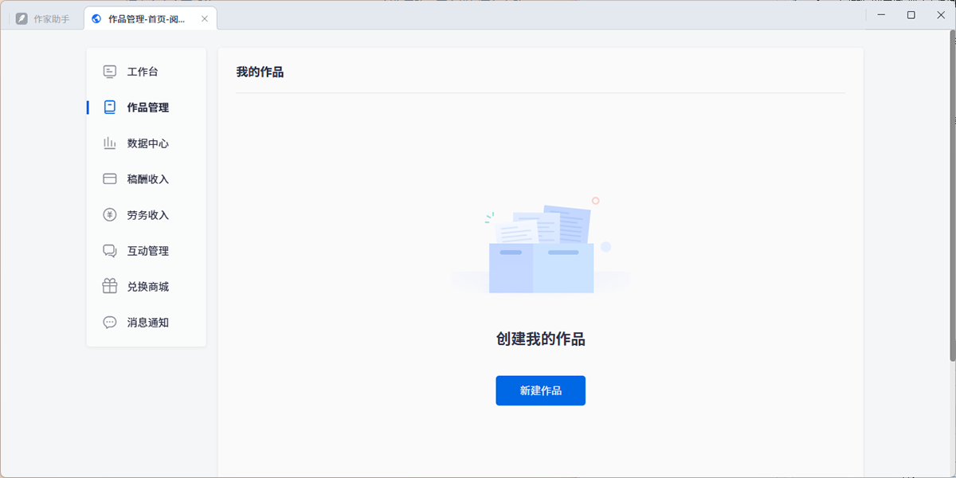This screenshot has height=478, width=956.
Task: Click the 劳务收入 yen coin icon
Action: (x=110, y=215)
